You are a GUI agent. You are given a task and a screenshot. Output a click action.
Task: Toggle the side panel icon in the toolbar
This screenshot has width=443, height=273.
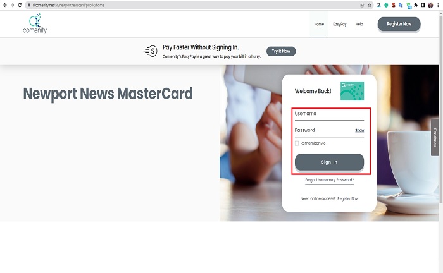pyautogui.click(x=423, y=5)
